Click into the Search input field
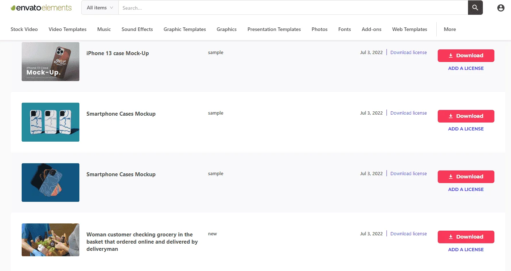Image resolution: width=511 pixels, height=271 pixels. tap(293, 8)
